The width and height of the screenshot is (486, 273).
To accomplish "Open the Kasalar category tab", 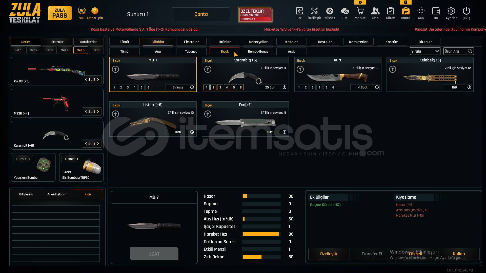I will (x=291, y=42).
